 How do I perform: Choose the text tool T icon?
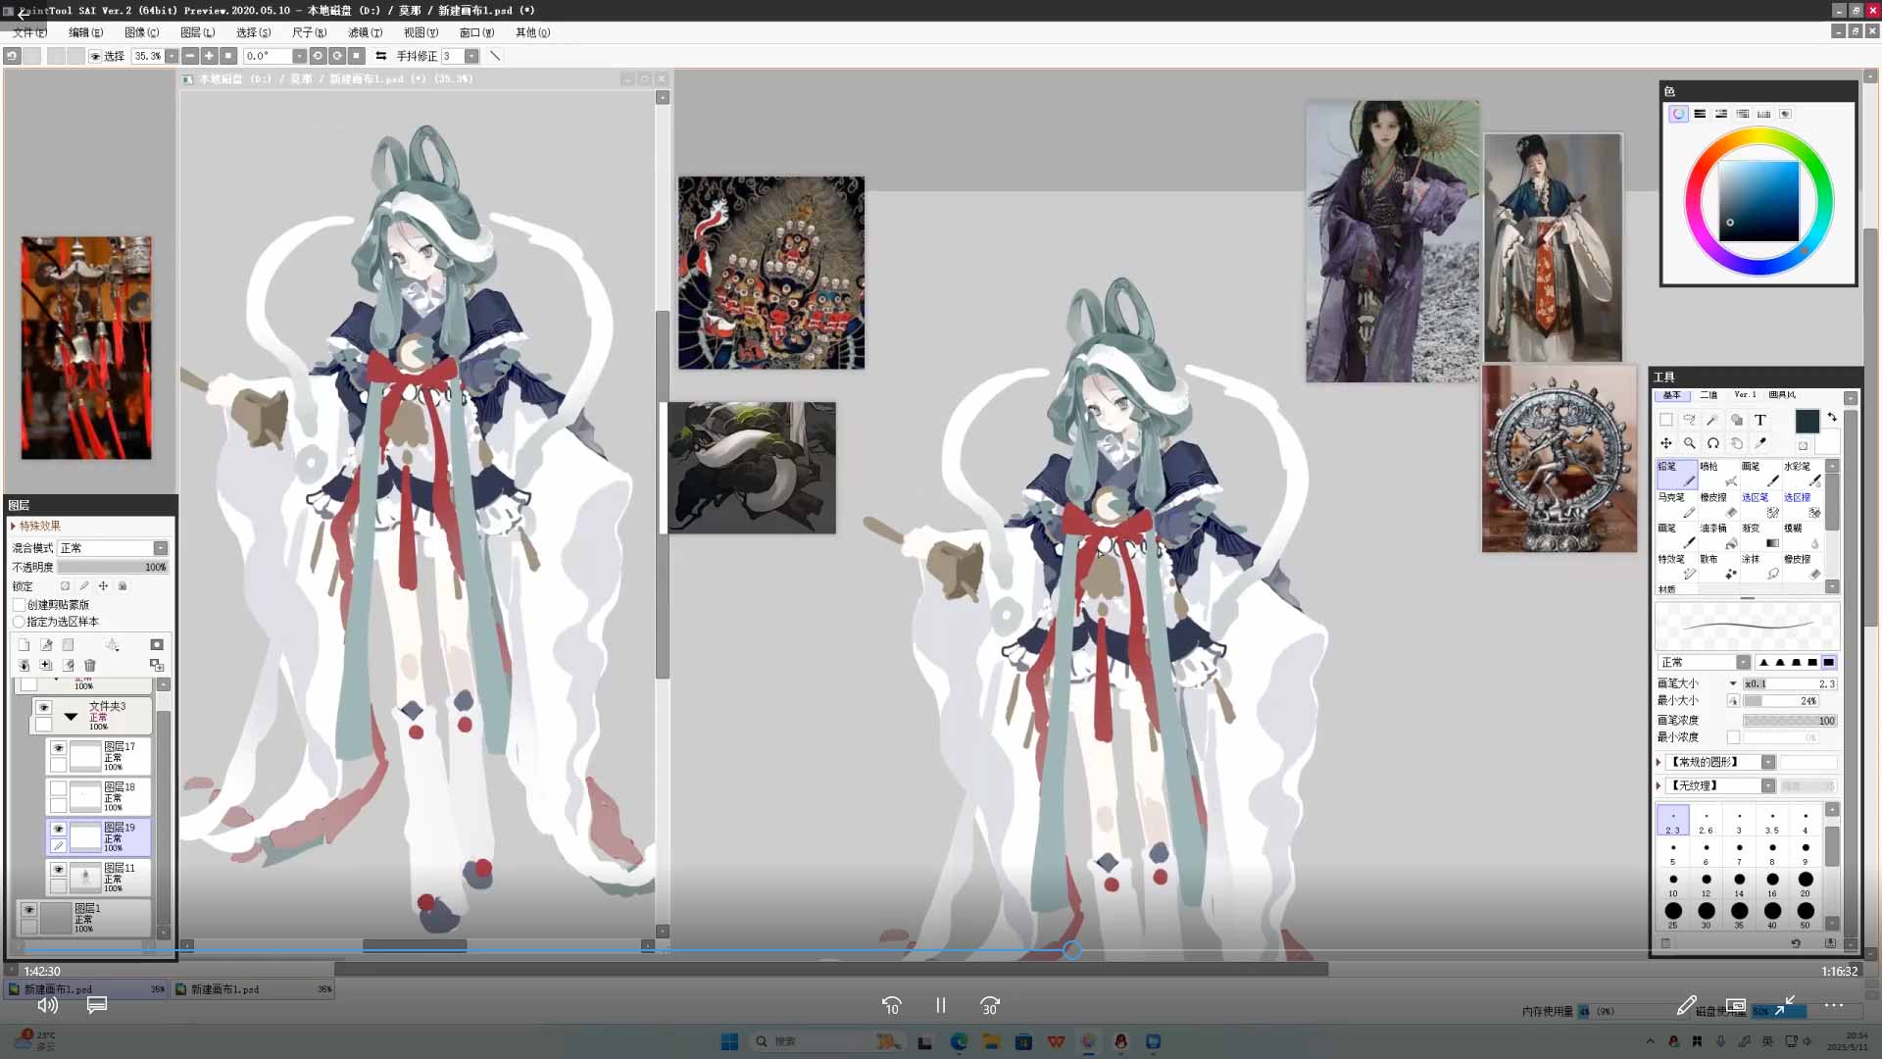(x=1759, y=420)
